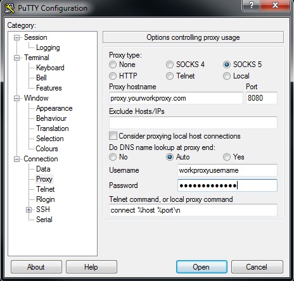The height and width of the screenshot is (281, 294).
Task: Collapse the Session tree node
Action: point(16,38)
